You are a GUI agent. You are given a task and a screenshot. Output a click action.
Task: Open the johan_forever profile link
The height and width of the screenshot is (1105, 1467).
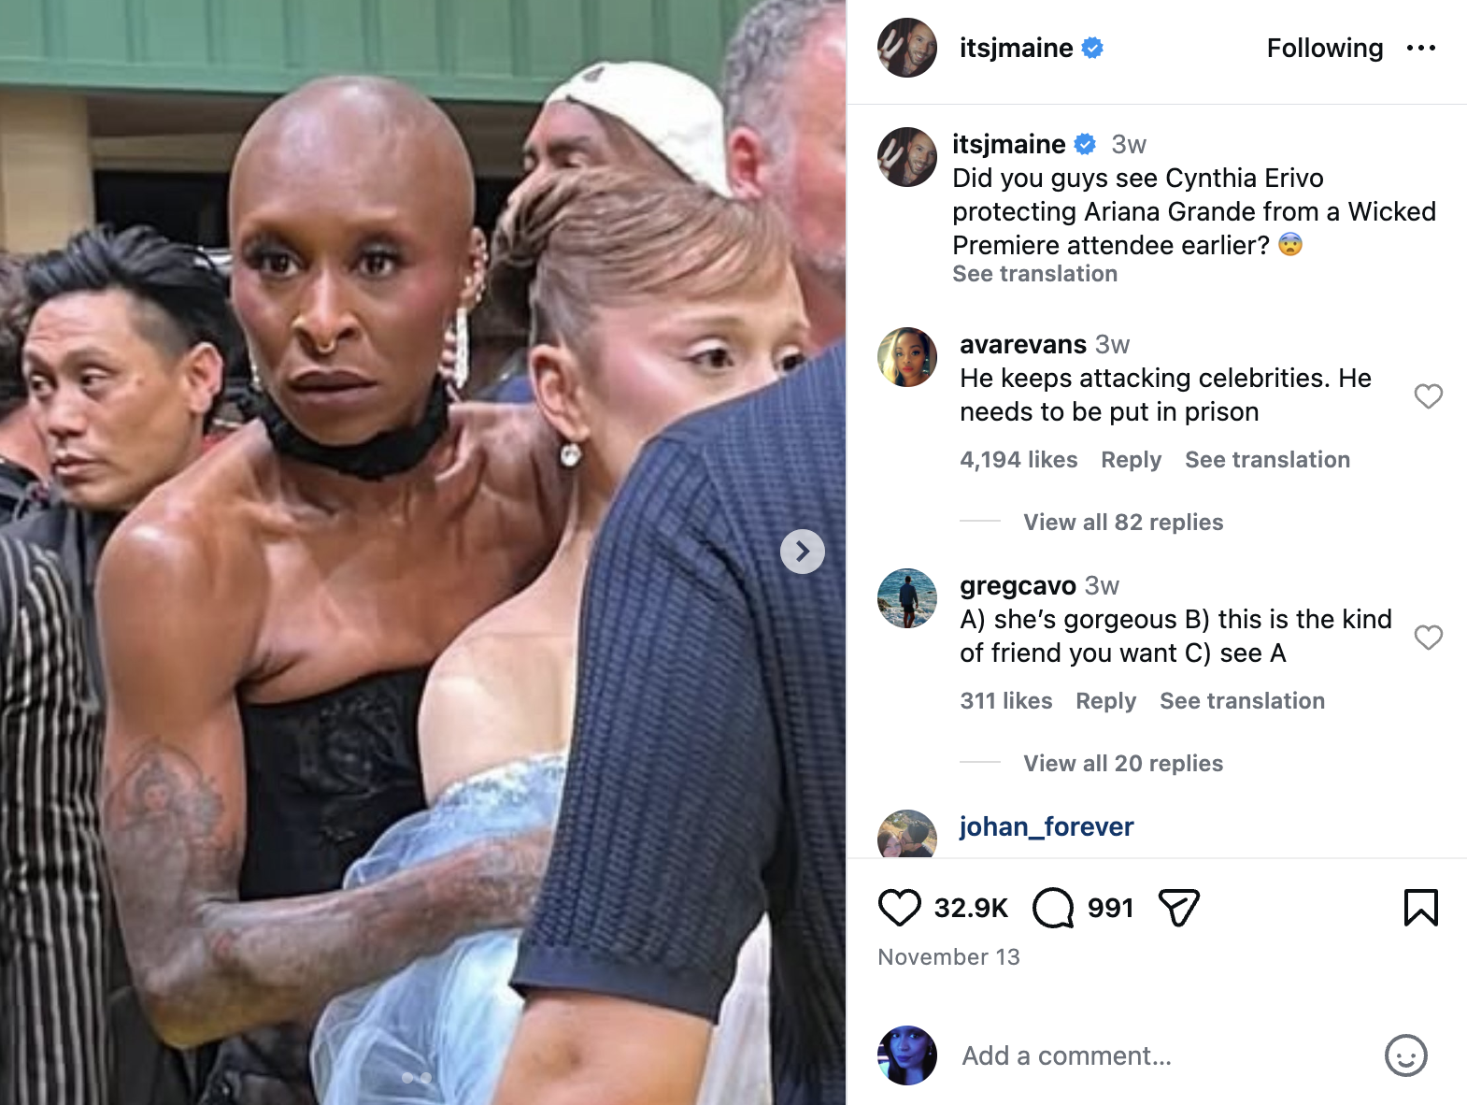pos(1047,826)
